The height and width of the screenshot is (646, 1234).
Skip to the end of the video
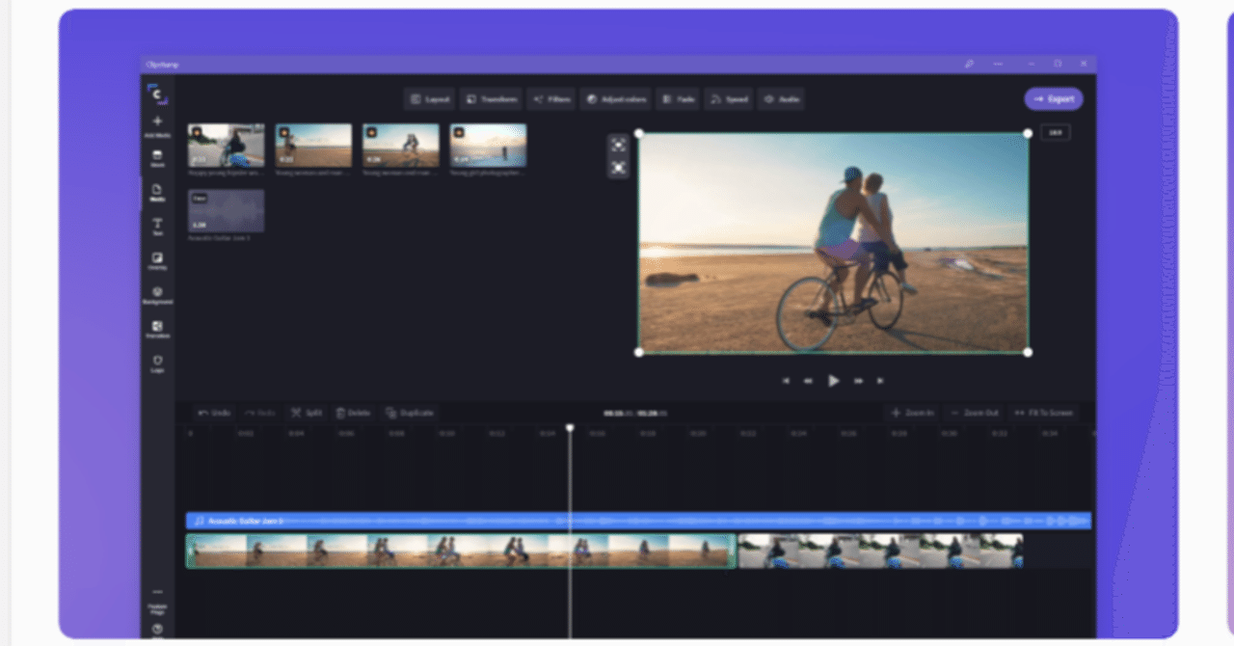pos(880,381)
